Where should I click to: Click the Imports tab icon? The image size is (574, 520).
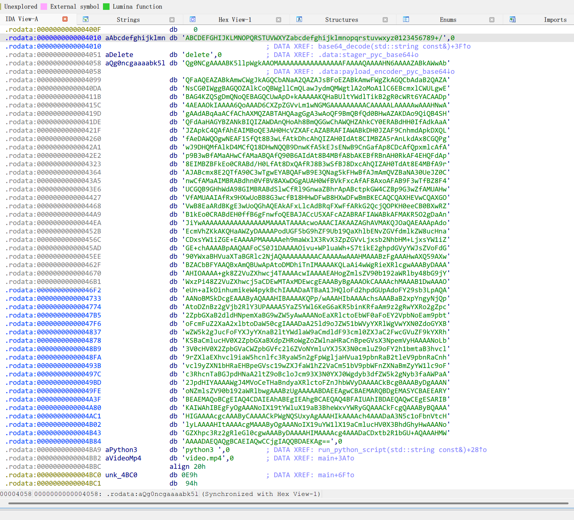512,19
